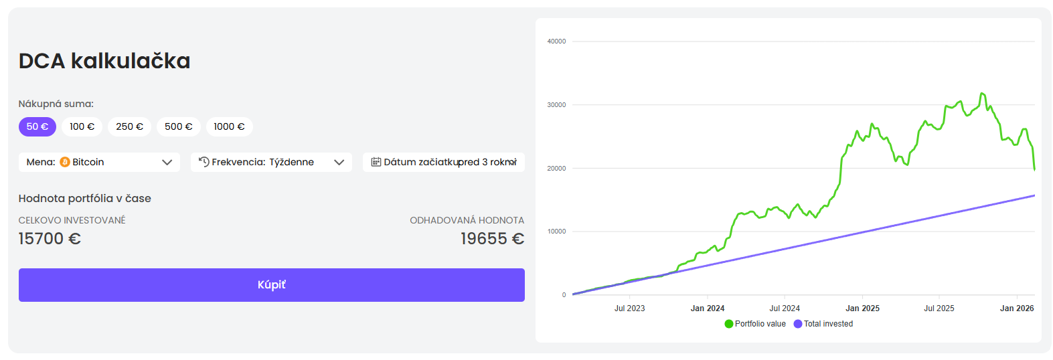This screenshot has height=360, width=1053.
Task: Expand the Mena currency dropdown arrow
Action: [167, 162]
